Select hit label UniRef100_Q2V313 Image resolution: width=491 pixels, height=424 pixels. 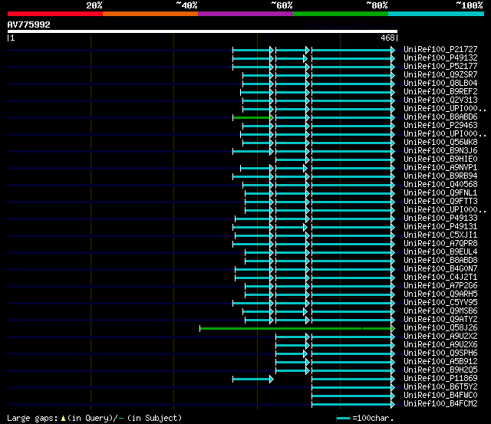pos(440,100)
